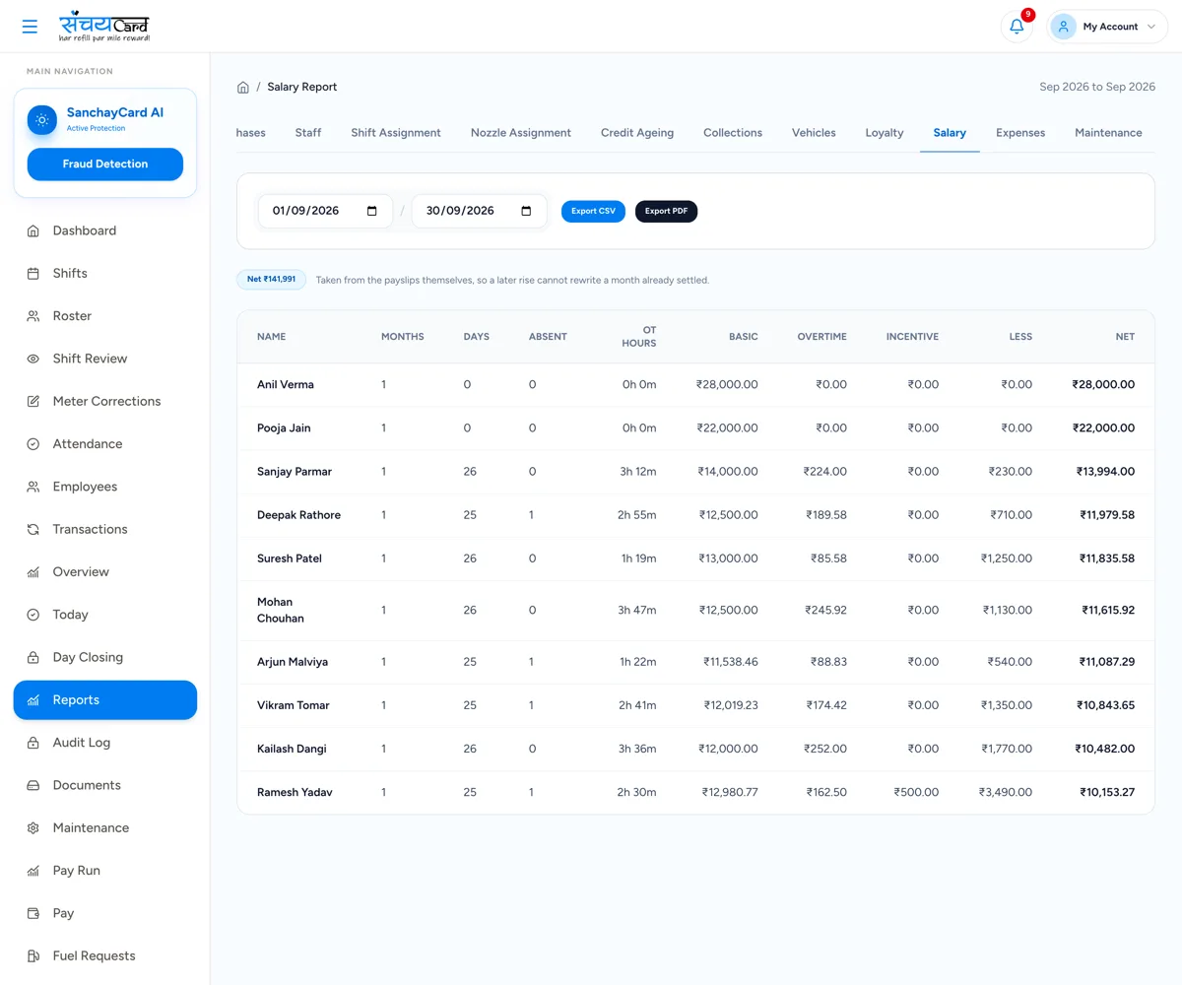Click Ramesh Yadav's incentive ₹500.00
The image size is (1182, 985).
[x=916, y=792]
